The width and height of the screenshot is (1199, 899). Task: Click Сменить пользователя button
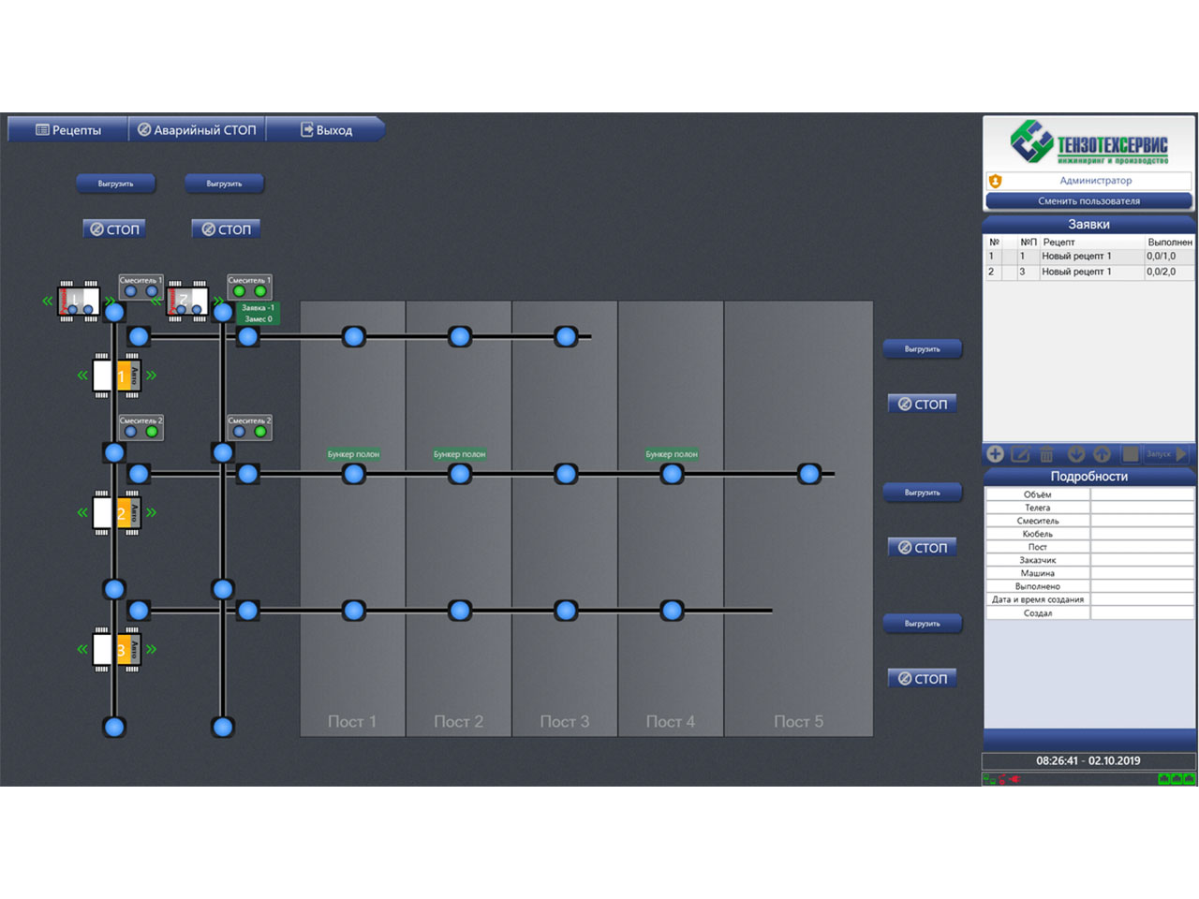pos(1088,200)
